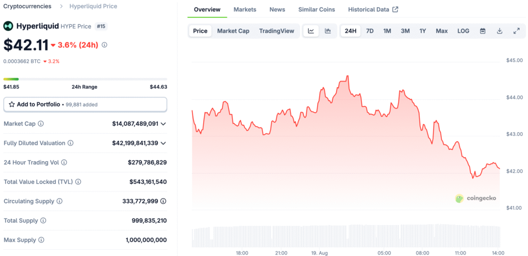Viewport: 528px width, 256px height.
Task: Click the breadcrumb chevron separator
Action: 61,6
